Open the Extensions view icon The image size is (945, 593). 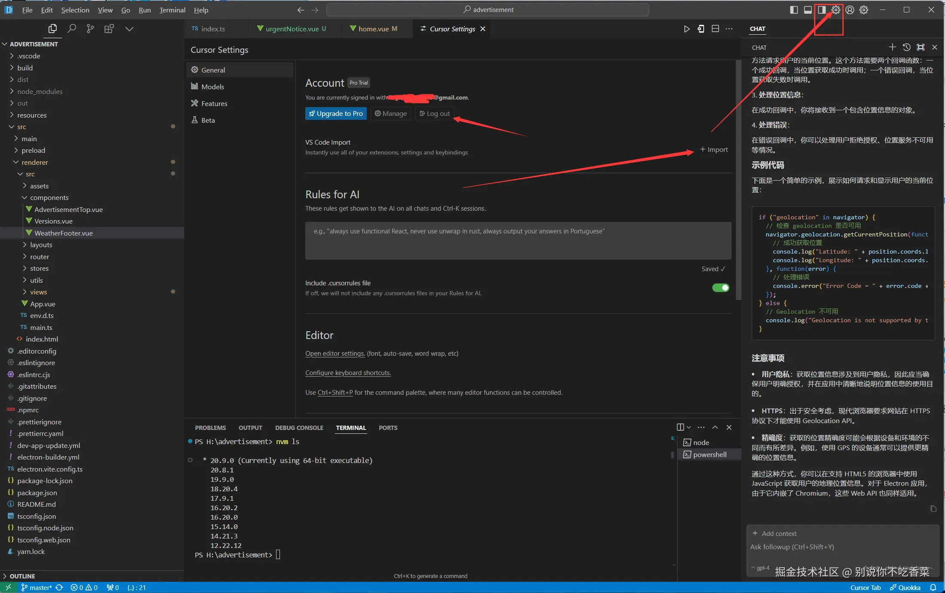109,29
